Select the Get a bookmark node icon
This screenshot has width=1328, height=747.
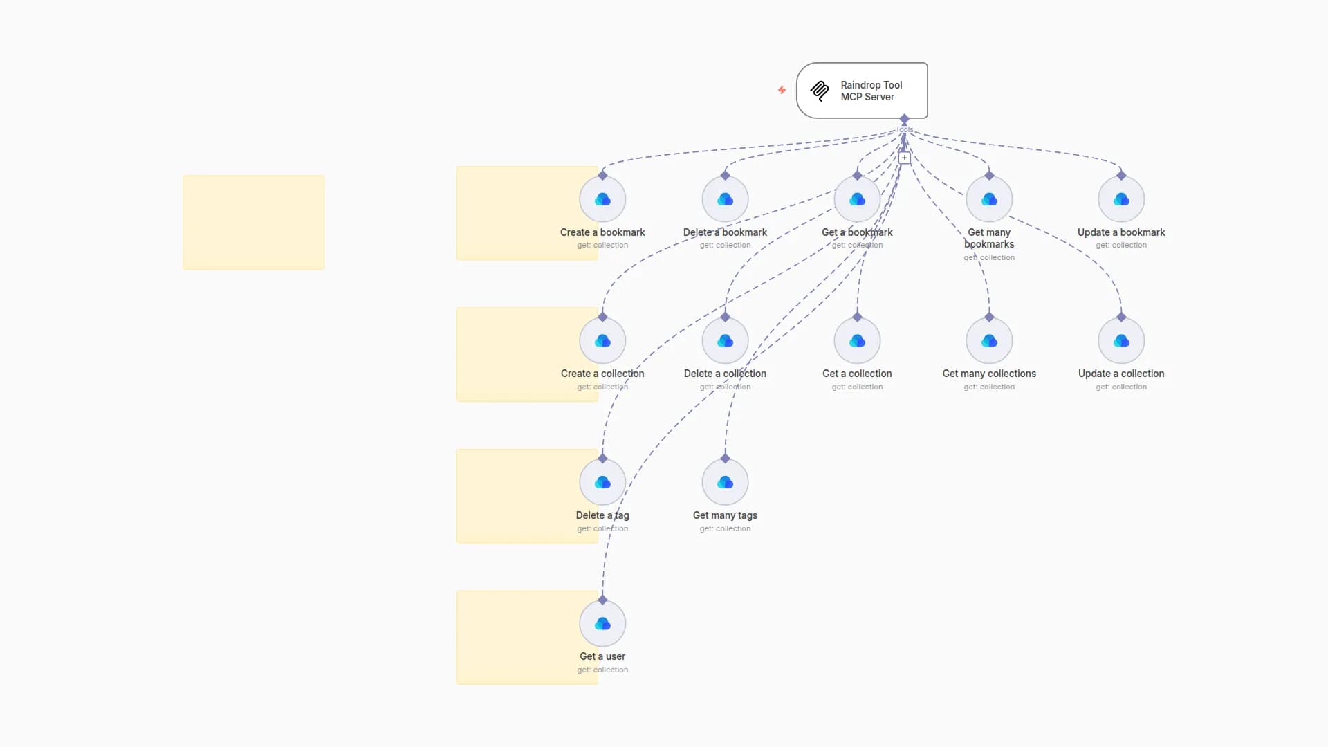(856, 199)
